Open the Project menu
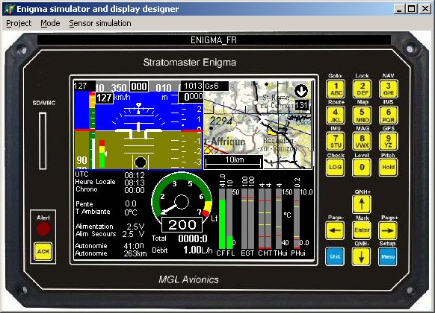 (x=19, y=24)
